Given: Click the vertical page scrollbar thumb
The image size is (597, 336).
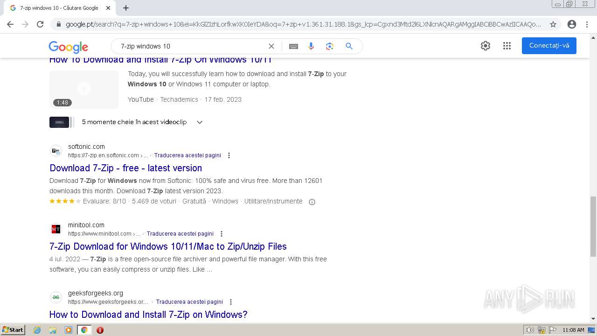Looking at the screenshot, I should (593, 226).
